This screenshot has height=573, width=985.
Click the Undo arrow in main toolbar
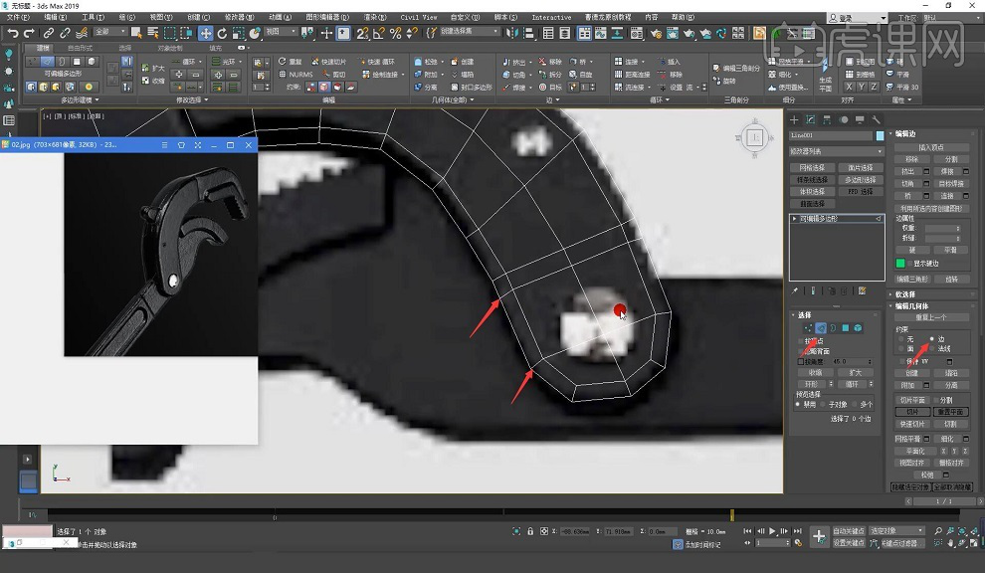point(13,33)
